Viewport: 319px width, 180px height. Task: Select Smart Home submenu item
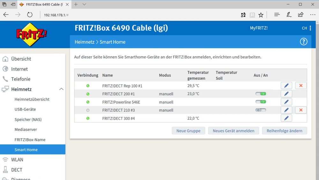[33, 149]
